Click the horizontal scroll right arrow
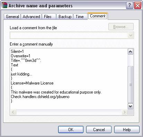143x137 pixels. click(x=124, y=112)
